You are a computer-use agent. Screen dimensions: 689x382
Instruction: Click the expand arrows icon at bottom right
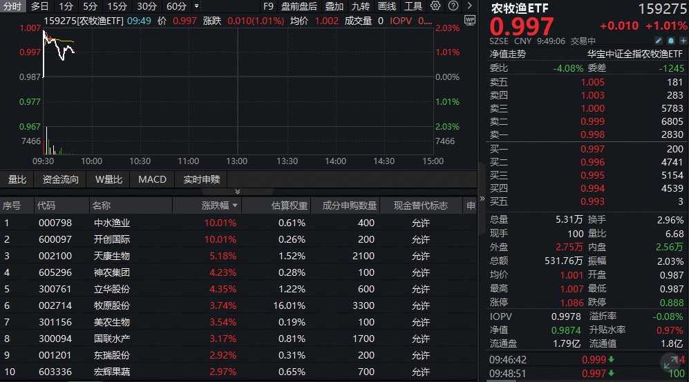click(670, 363)
